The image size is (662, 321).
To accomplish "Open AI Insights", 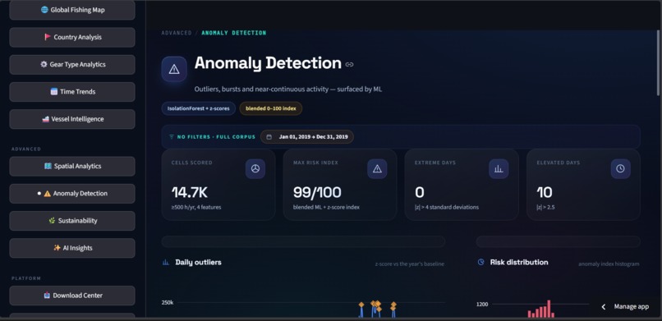I will click(x=72, y=248).
